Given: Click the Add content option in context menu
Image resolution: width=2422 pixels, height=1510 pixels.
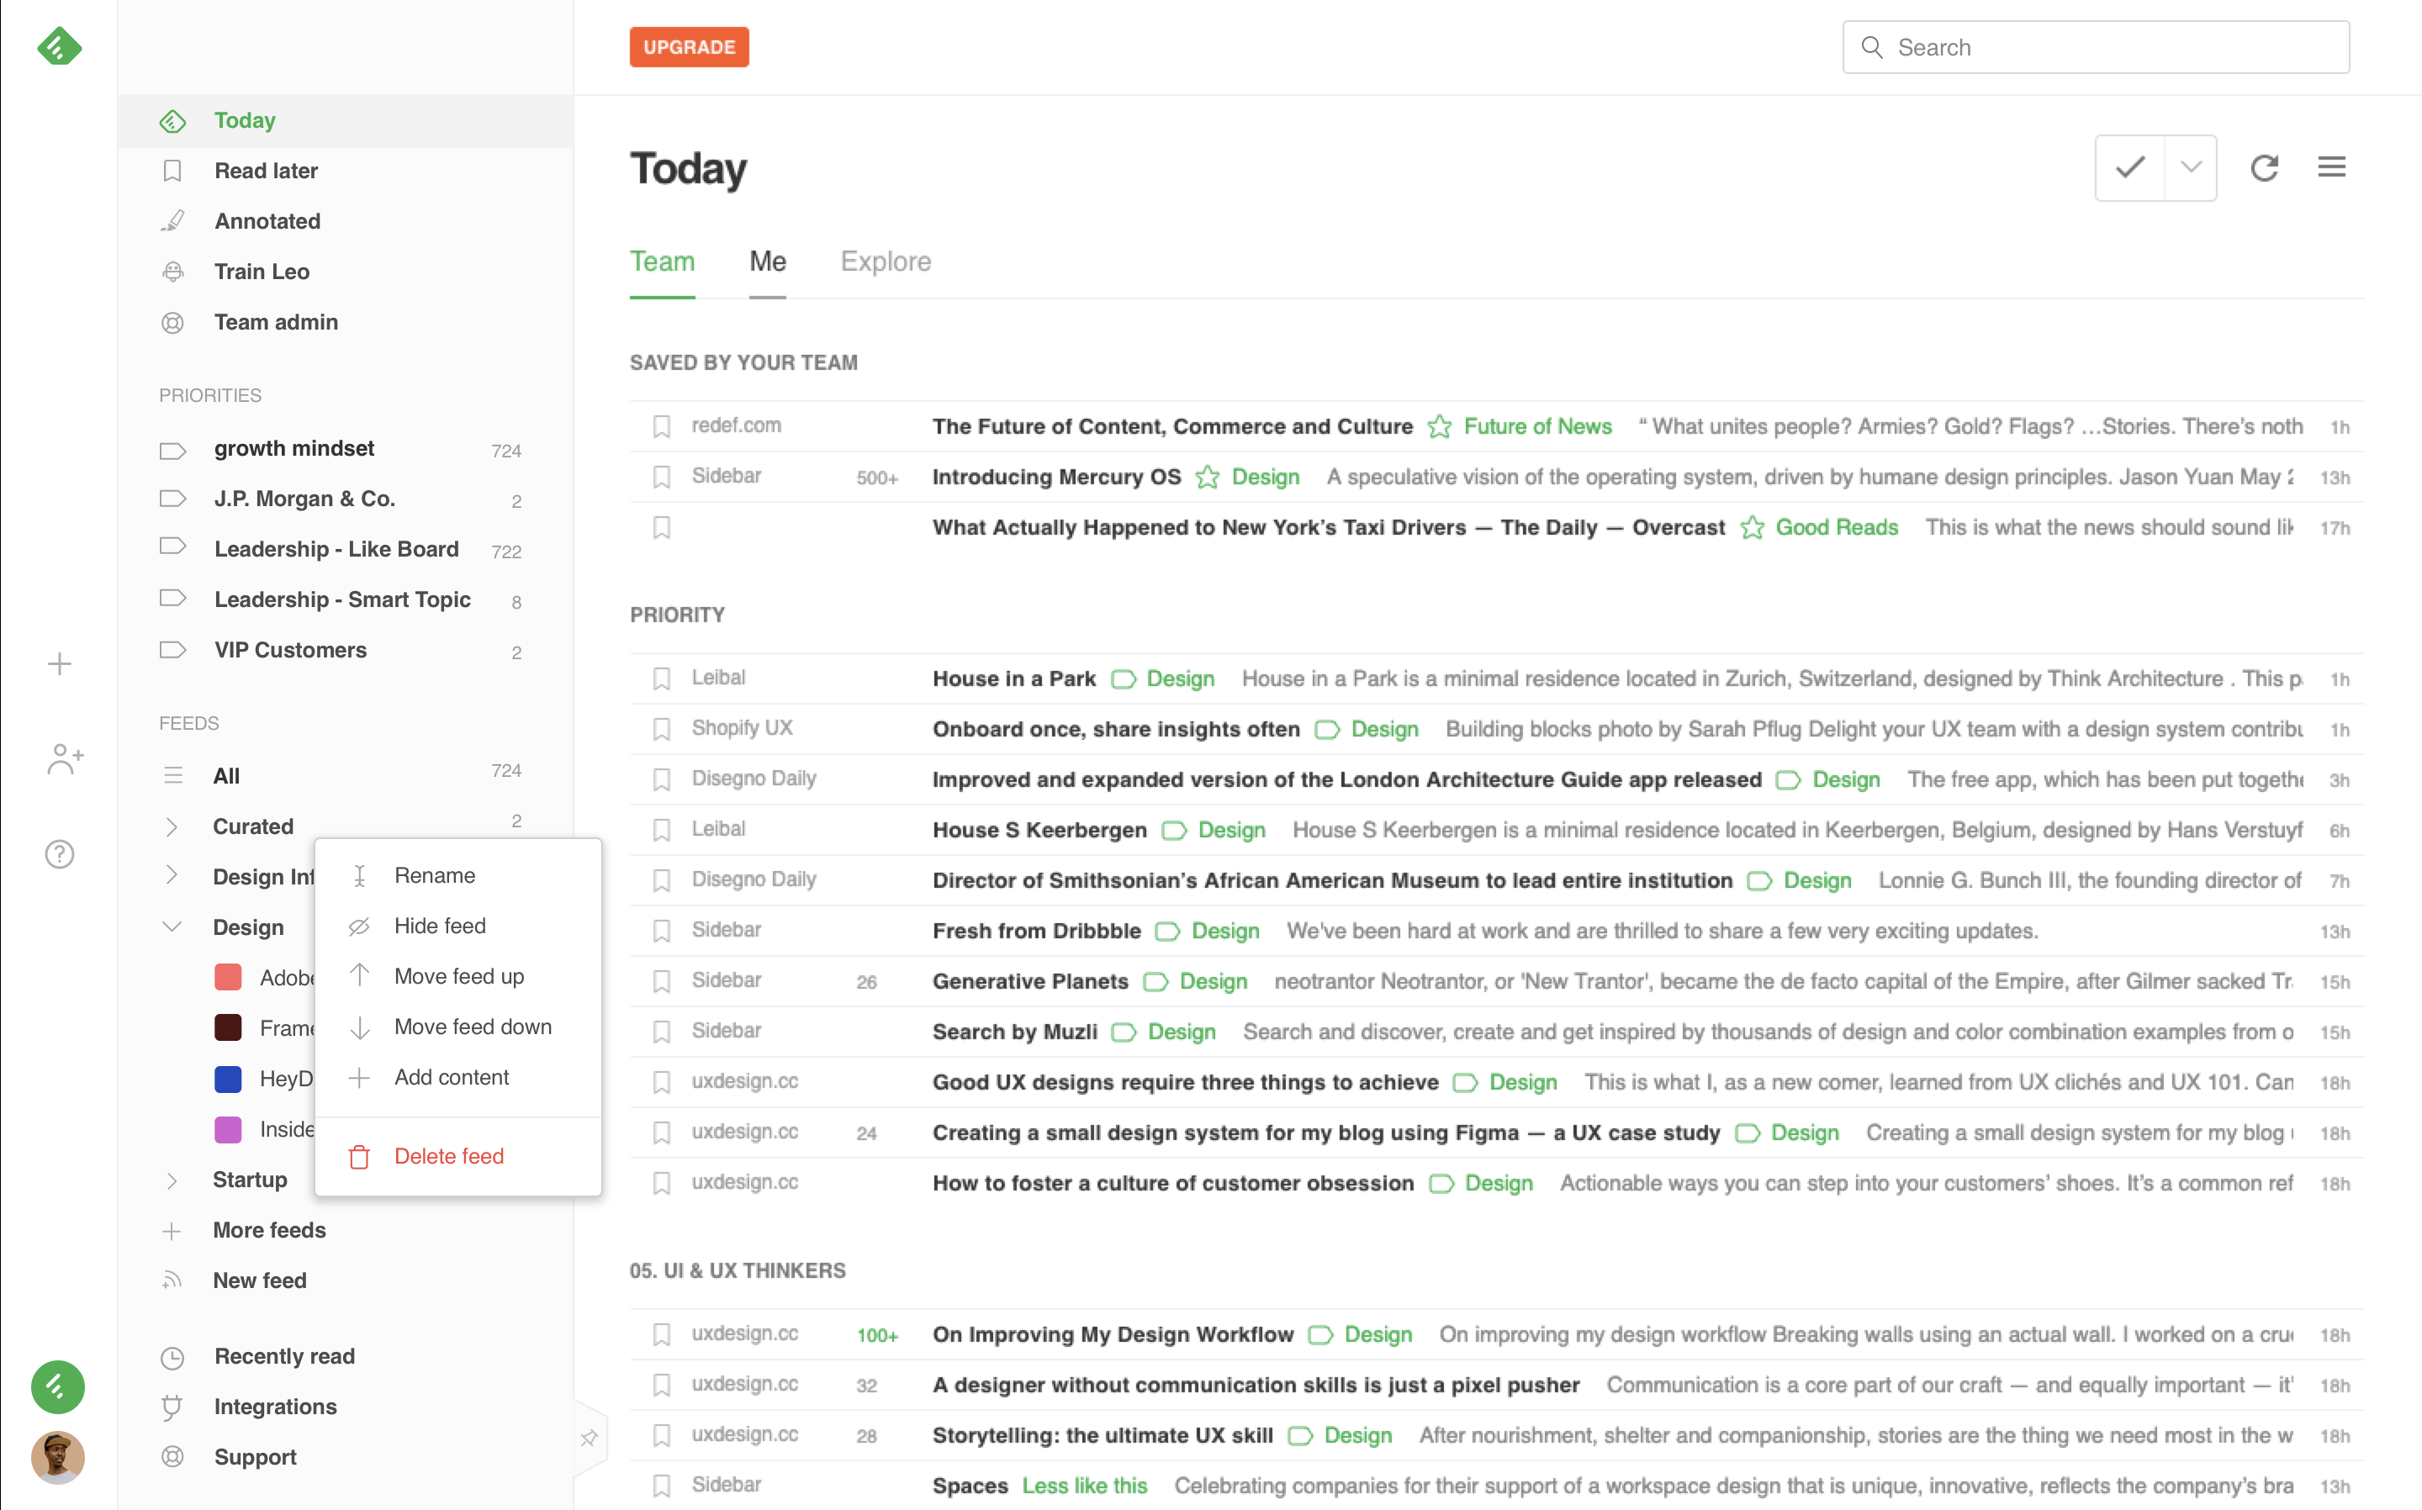Looking at the screenshot, I should click(x=451, y=1075).
